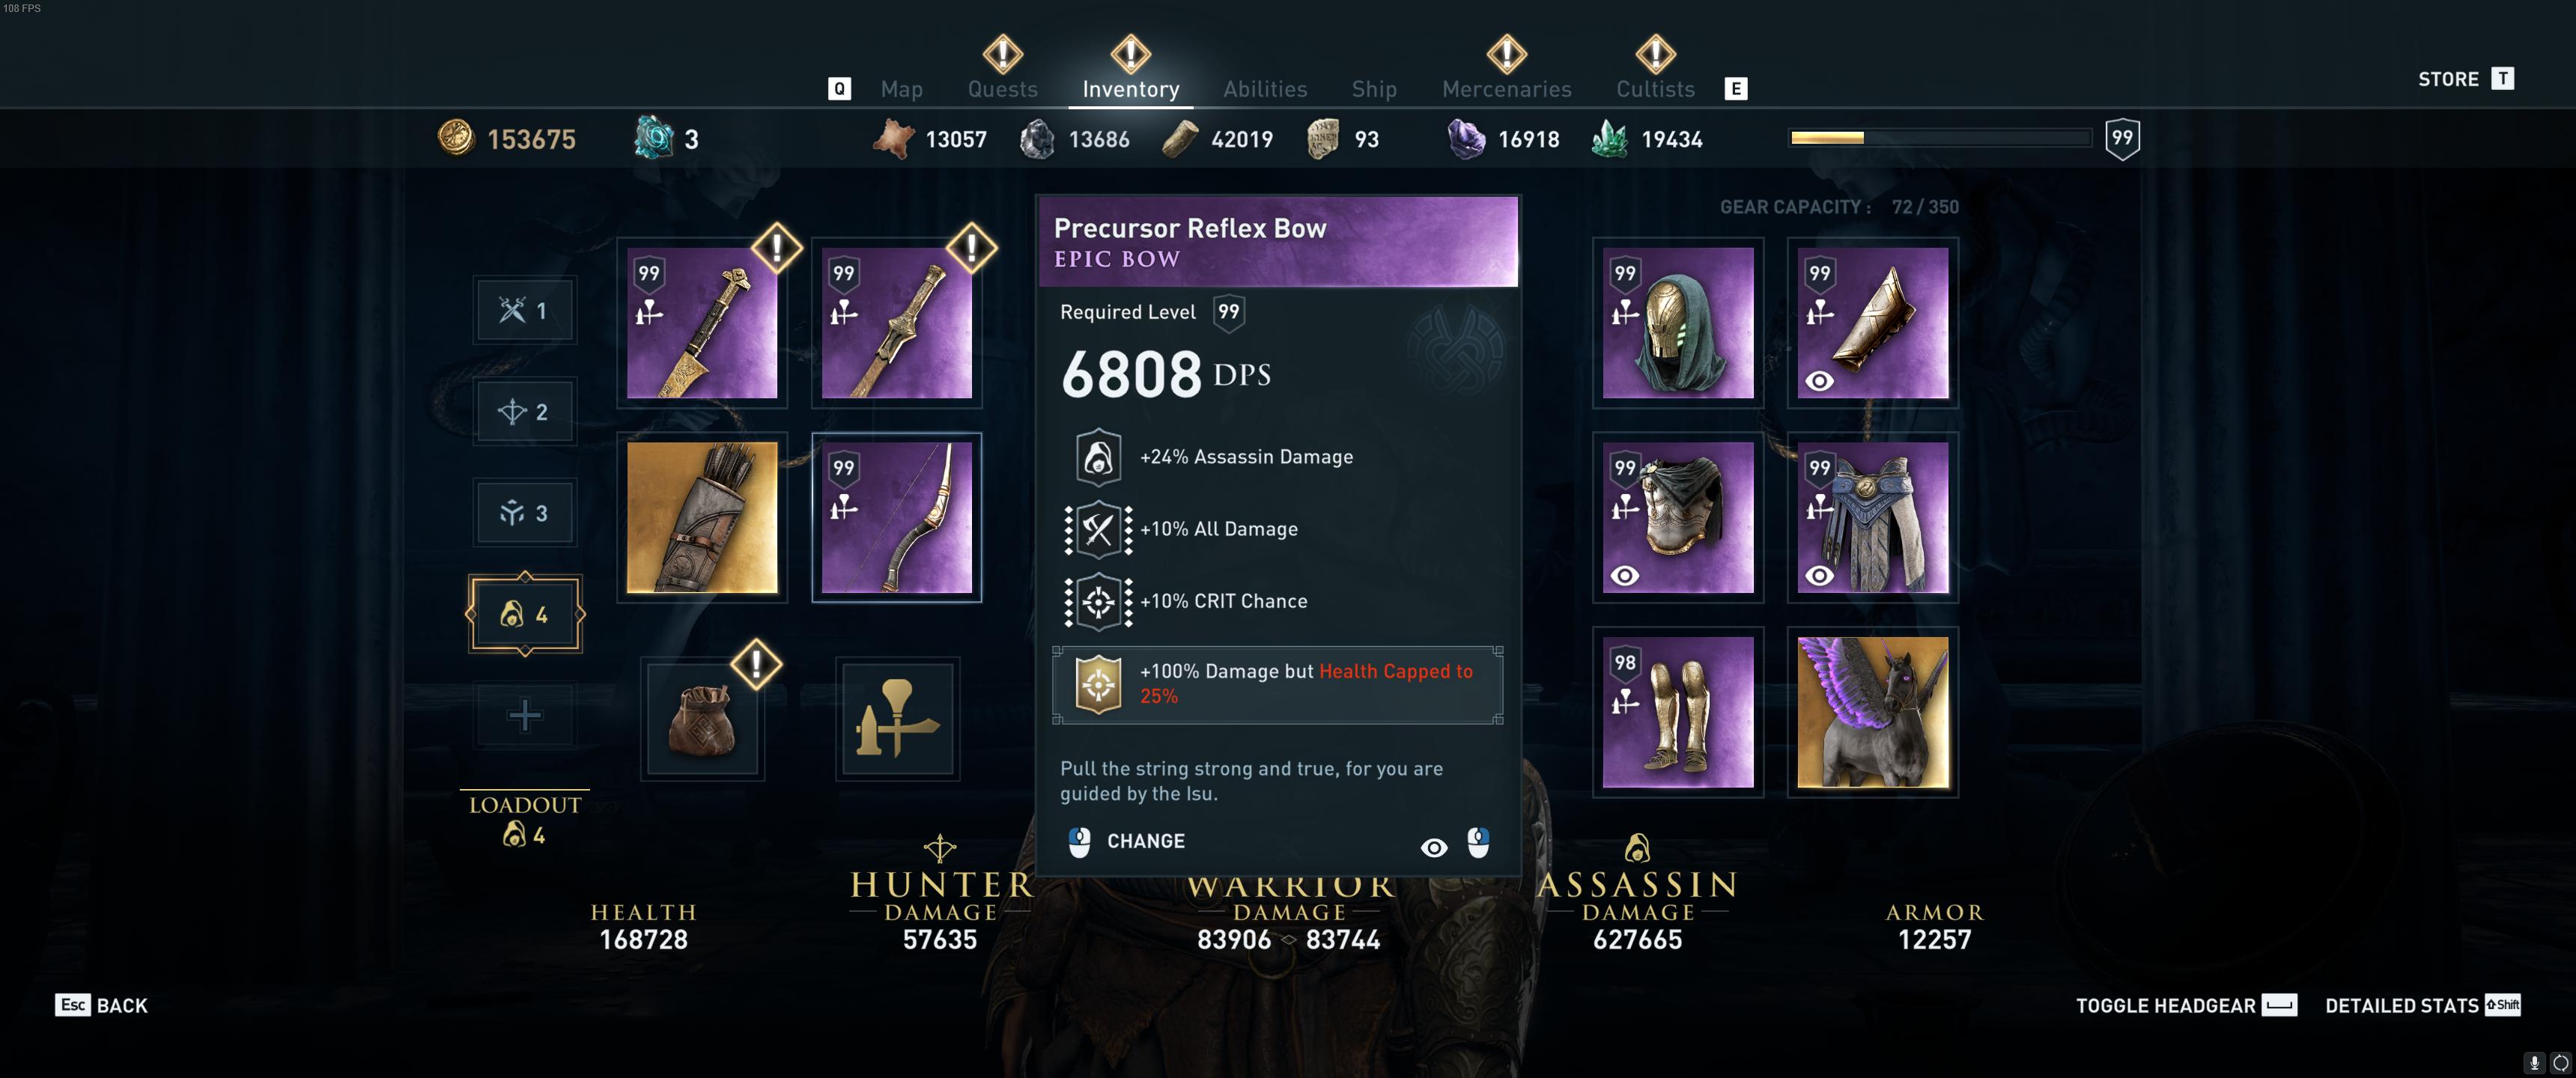Switch to warrior loadout 1
Screen dimensions: 2576x1078
coord(525,310)
